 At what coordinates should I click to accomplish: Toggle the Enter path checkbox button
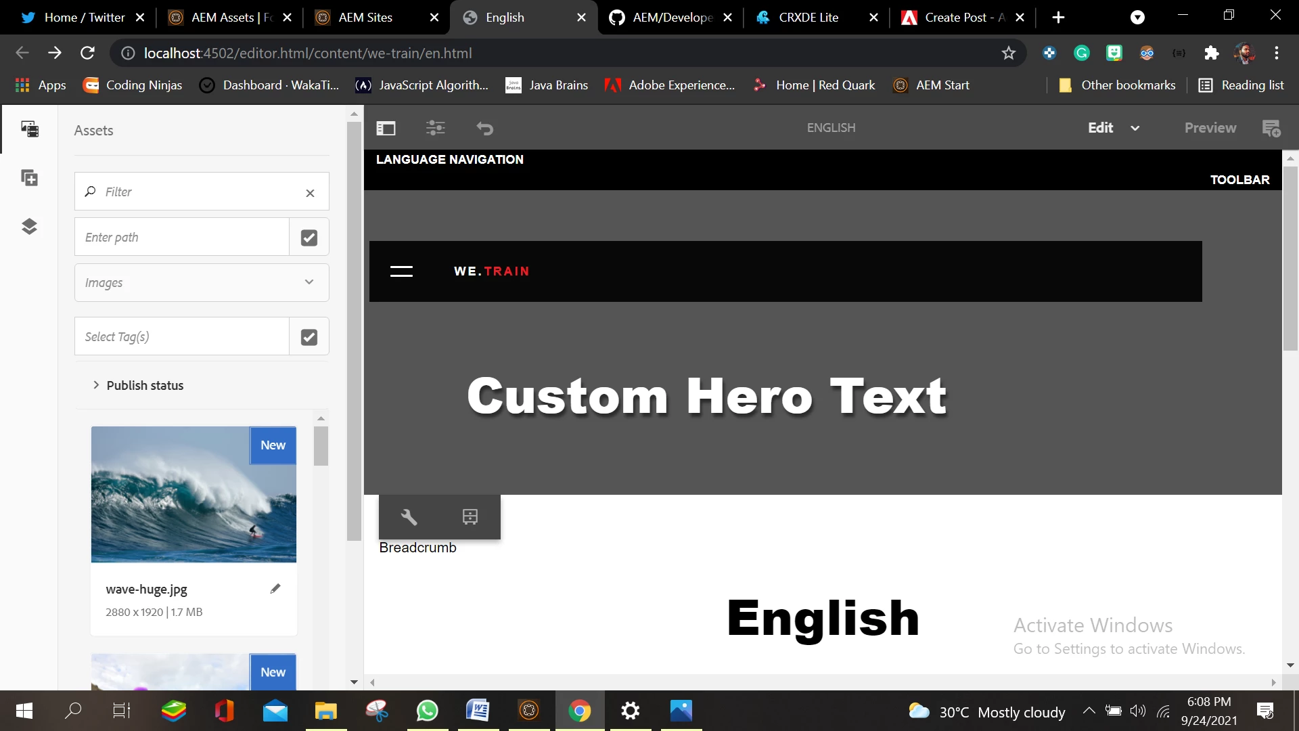(309, 238)
